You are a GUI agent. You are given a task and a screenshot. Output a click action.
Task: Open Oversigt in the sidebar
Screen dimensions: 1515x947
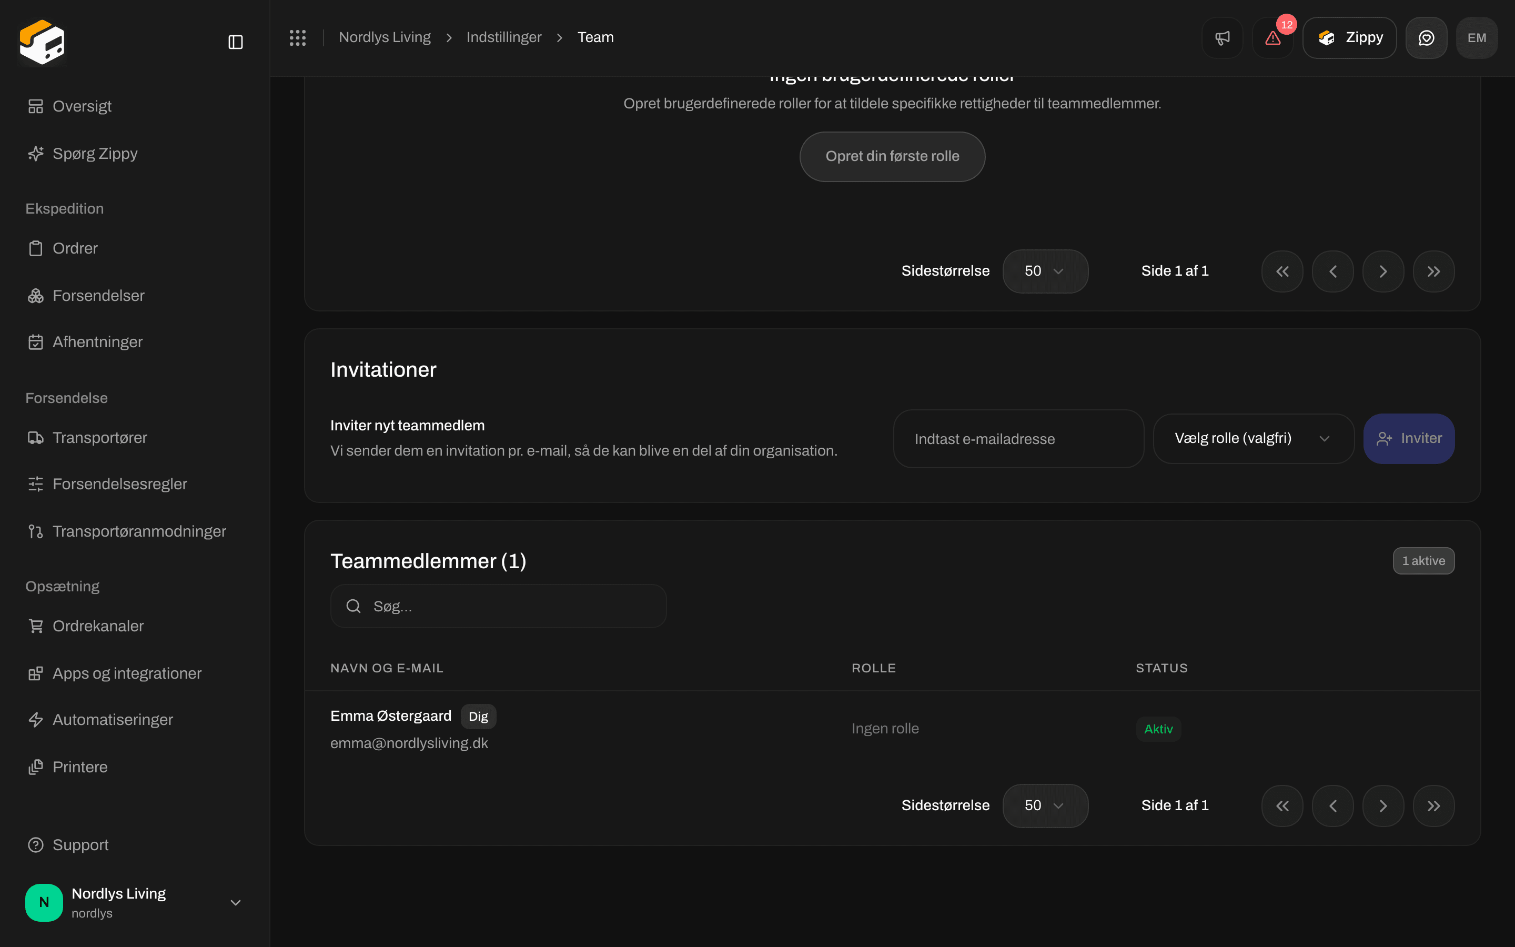coord(135,106)
